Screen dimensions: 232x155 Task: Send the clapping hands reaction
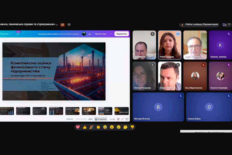[x=98, y=127]
